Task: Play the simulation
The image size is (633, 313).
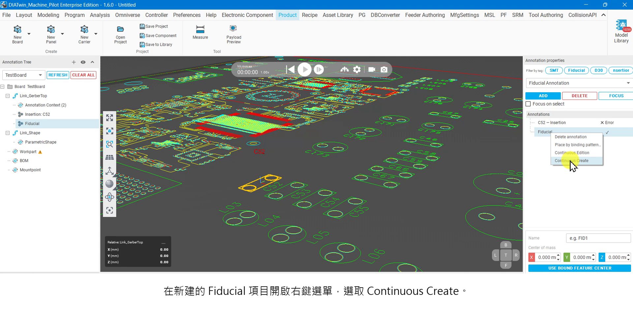Action: point(304,70)
